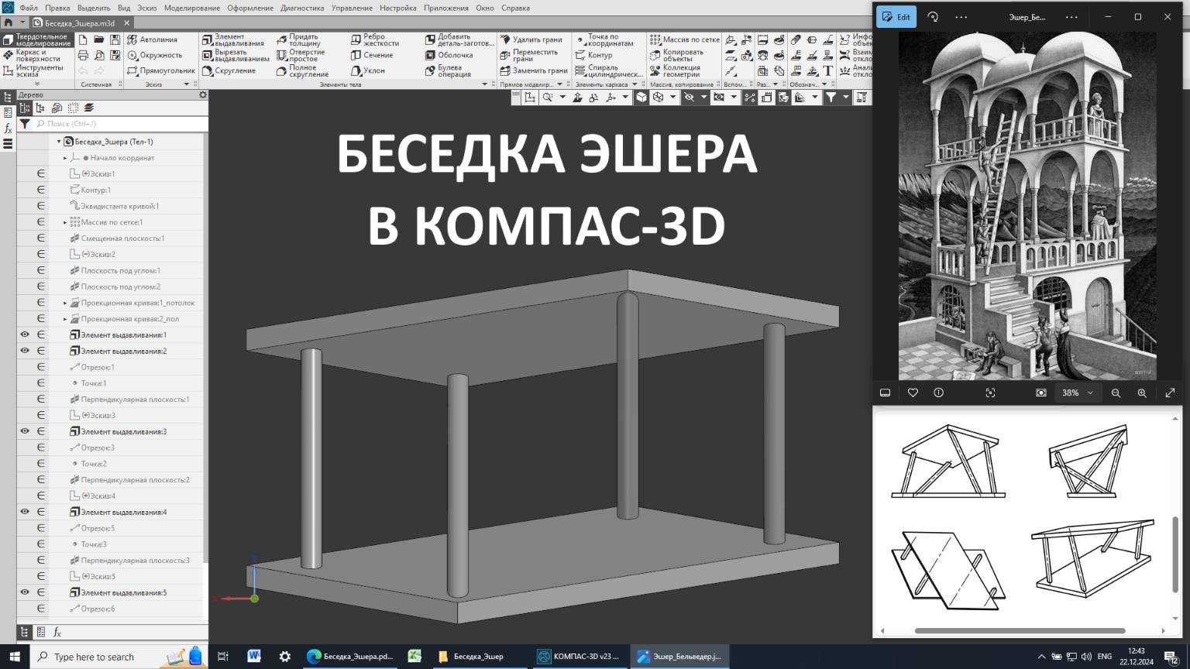The width and height of the screenshot is (1190, 669).
Task: Select the Заменить грани tool
Action: 533,70
